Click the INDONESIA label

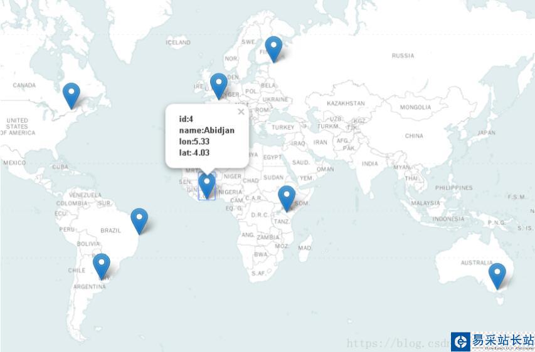click(448, 219)
